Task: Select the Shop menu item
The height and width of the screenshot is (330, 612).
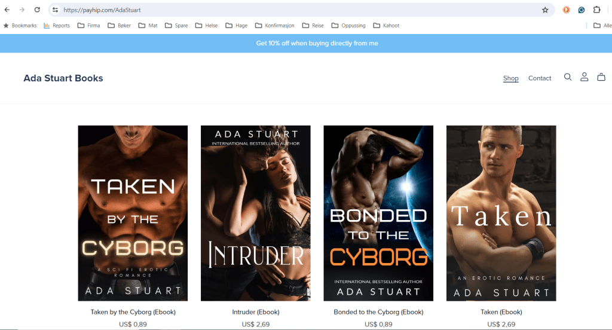Action: (x=510, y=78)
